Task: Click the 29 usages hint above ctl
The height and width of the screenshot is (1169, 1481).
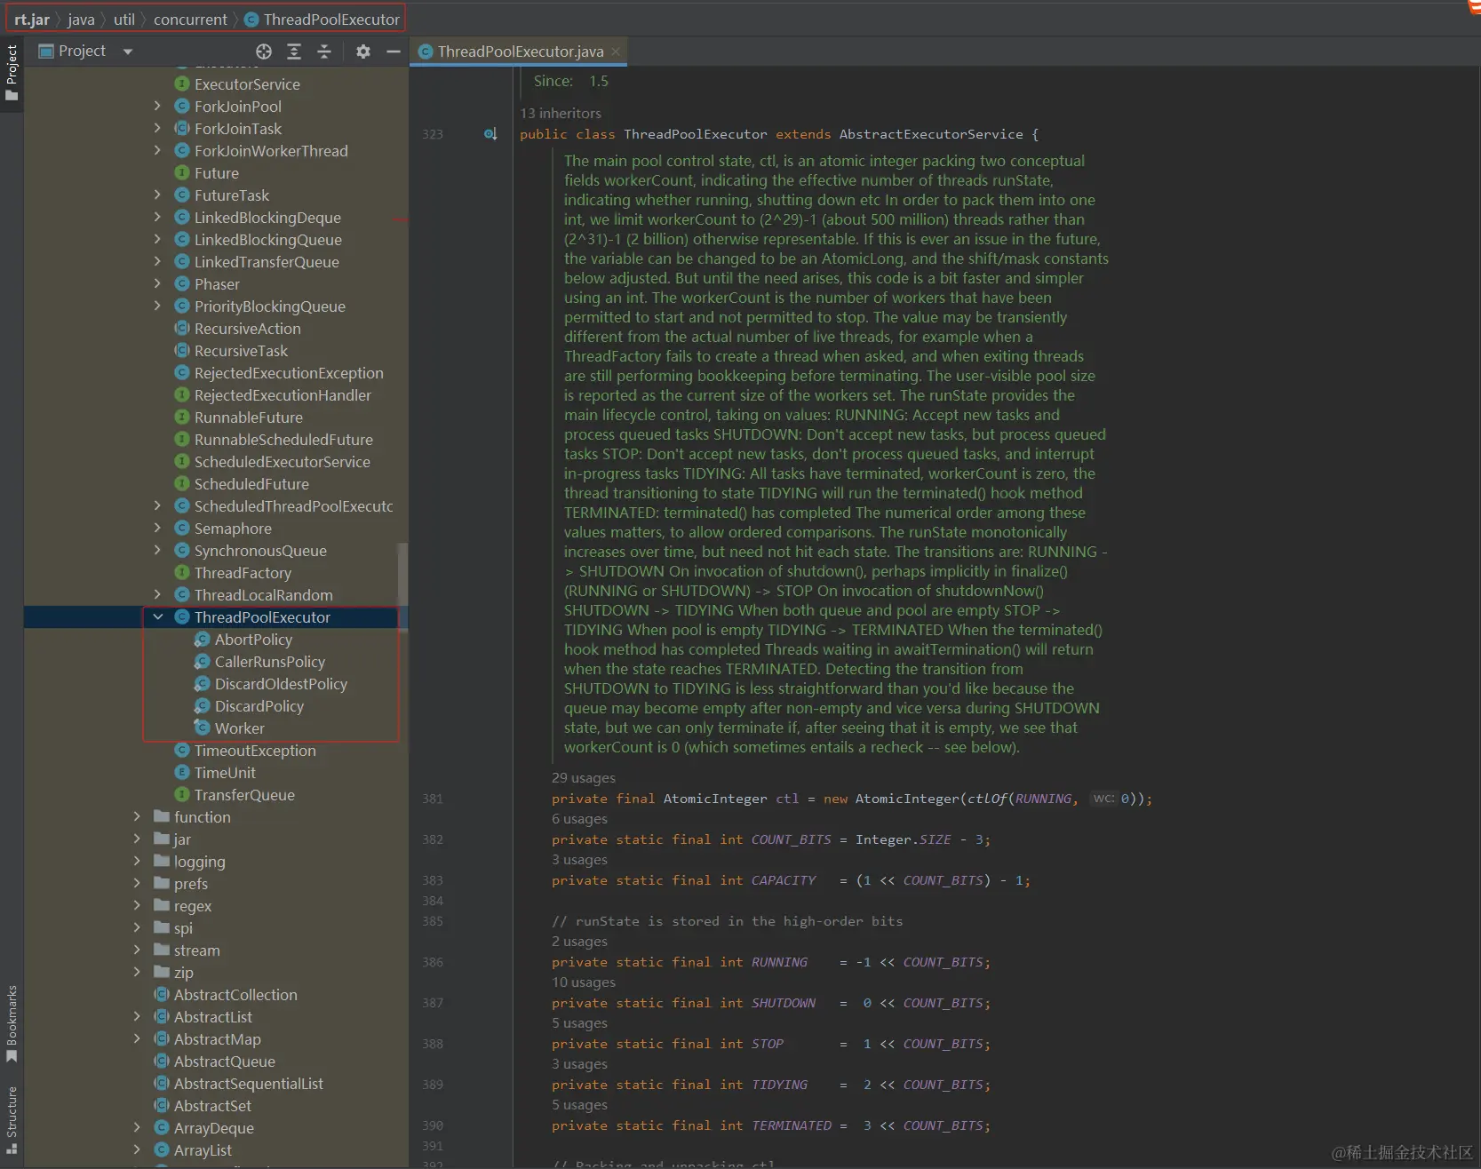Action: [584, 777]
